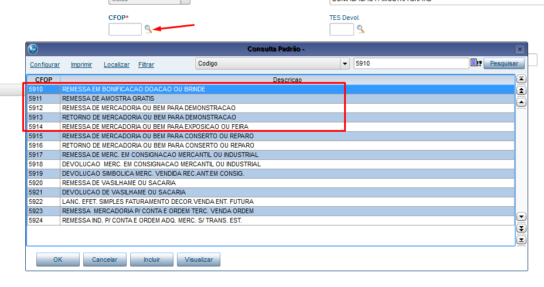544x287 pixels.
Task: Click the Pesquisar button
Action: pos(504,63)
